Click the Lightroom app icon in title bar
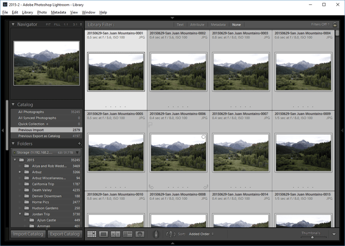 tap(5, 4)
